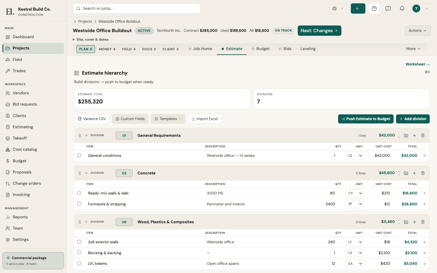437x273 pixels.
Task: Delete the Concrete division via trash icon
Action: (423, 173)
